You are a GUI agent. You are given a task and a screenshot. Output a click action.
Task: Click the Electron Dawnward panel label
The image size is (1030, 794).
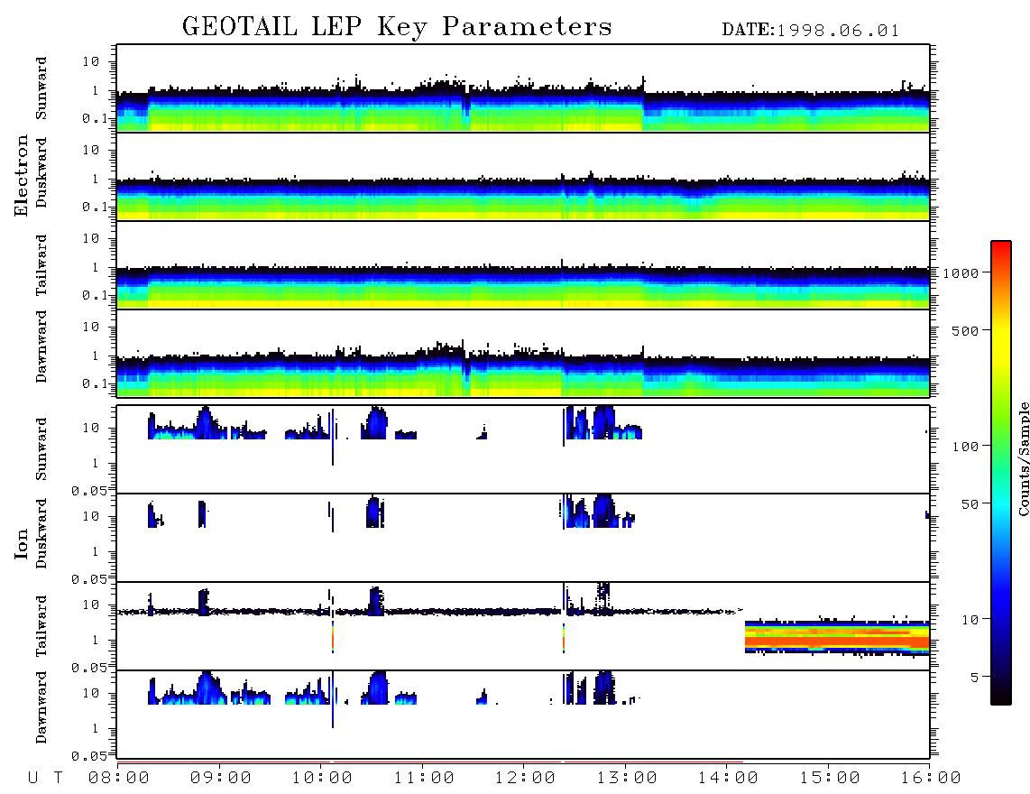[41, 346]
